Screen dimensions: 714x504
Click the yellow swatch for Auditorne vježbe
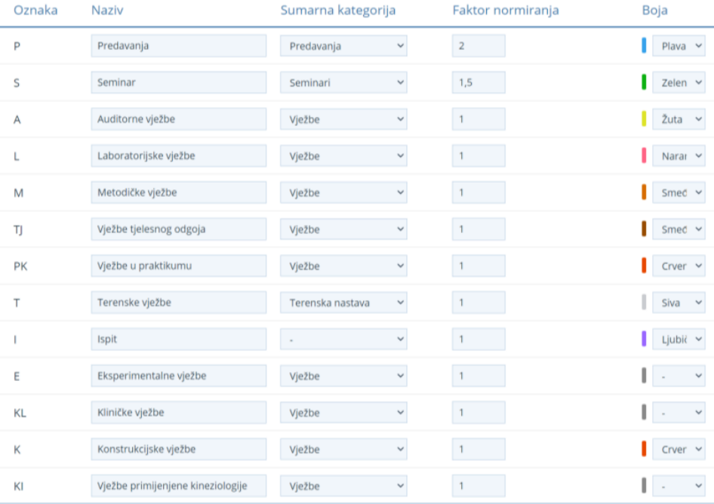tap(644, 118)
